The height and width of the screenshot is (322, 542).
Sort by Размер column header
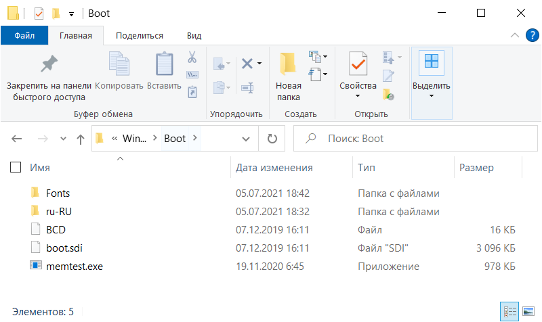(x=476, y=168)
